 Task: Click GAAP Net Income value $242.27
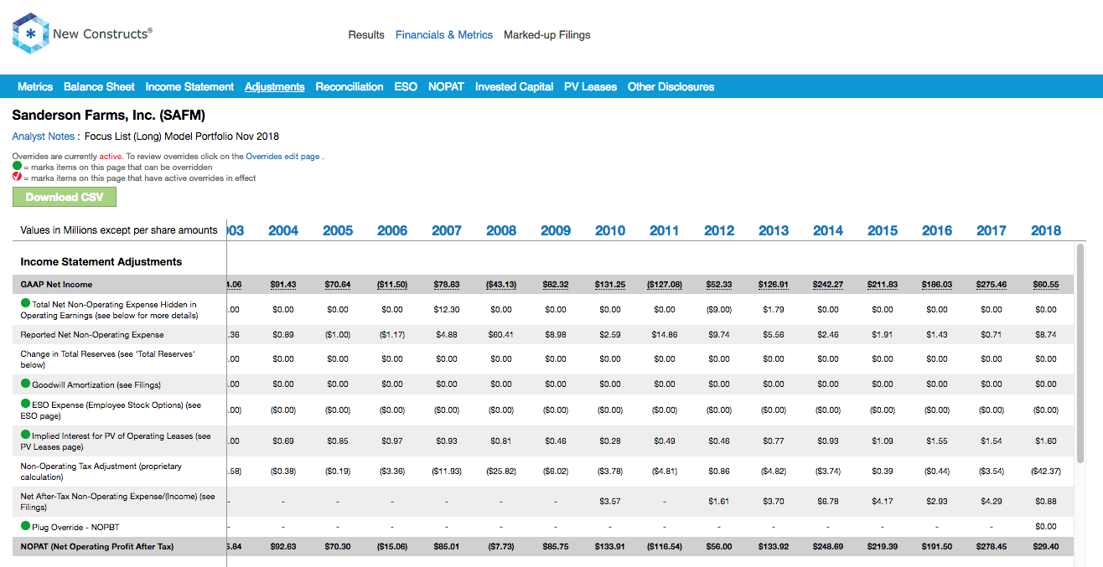pos(828,285)
